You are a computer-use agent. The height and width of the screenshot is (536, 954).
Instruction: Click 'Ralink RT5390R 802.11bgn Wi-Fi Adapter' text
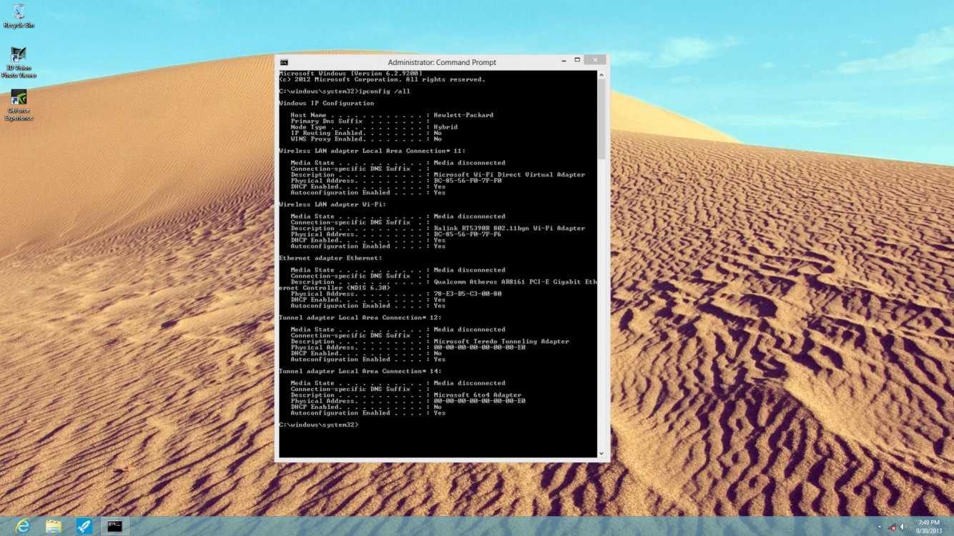(x=509, y=228)
